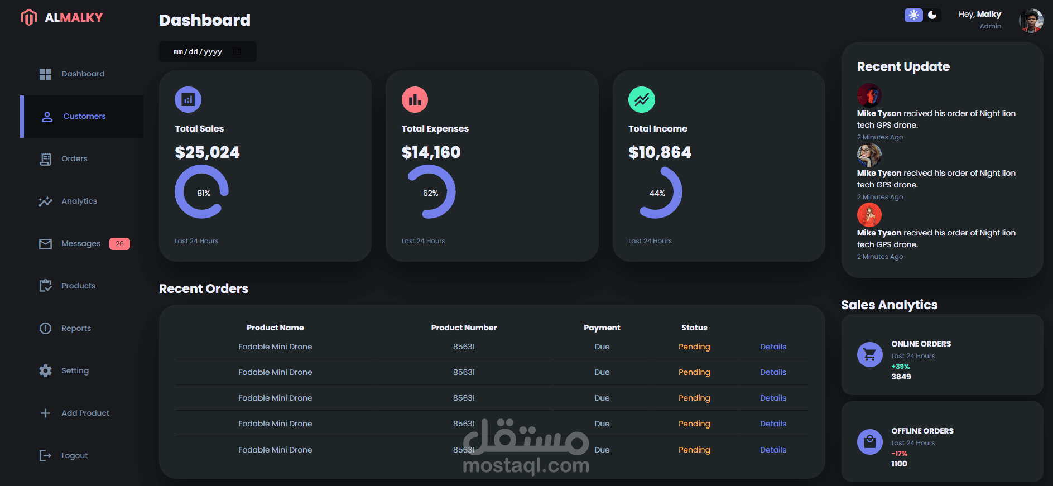The height and width of the screenshot is (486, 1053).
Task: Click the Customers person icon
Action: pyautogui.click(x=47, y=117)
